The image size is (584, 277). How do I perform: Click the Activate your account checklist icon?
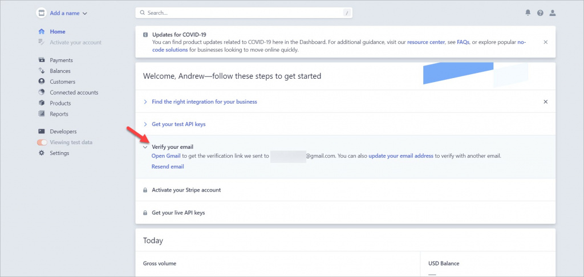pyautogui.click(x=42, y=42)
